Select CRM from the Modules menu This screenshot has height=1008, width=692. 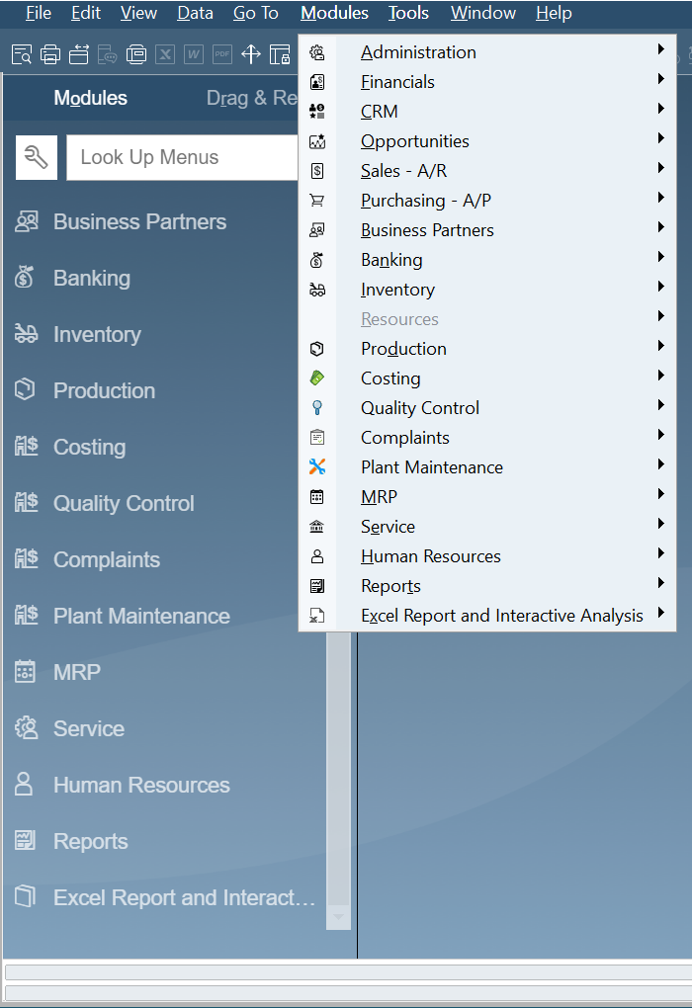coord(380,111)
